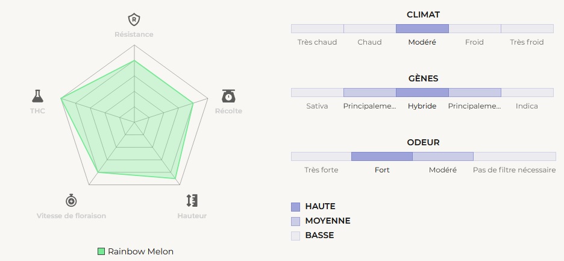Toggle the Rainbow Melon legend swatch

pos(101,251)
